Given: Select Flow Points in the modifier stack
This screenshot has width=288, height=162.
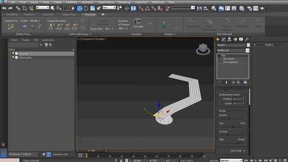Looking at the screenshot, I should 229,59.
